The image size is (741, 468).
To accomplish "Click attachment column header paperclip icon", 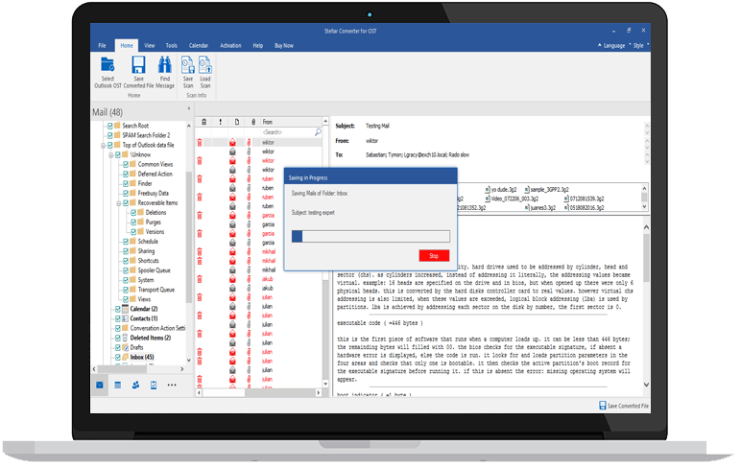I will pyautogui.click(x=253, y=122).
